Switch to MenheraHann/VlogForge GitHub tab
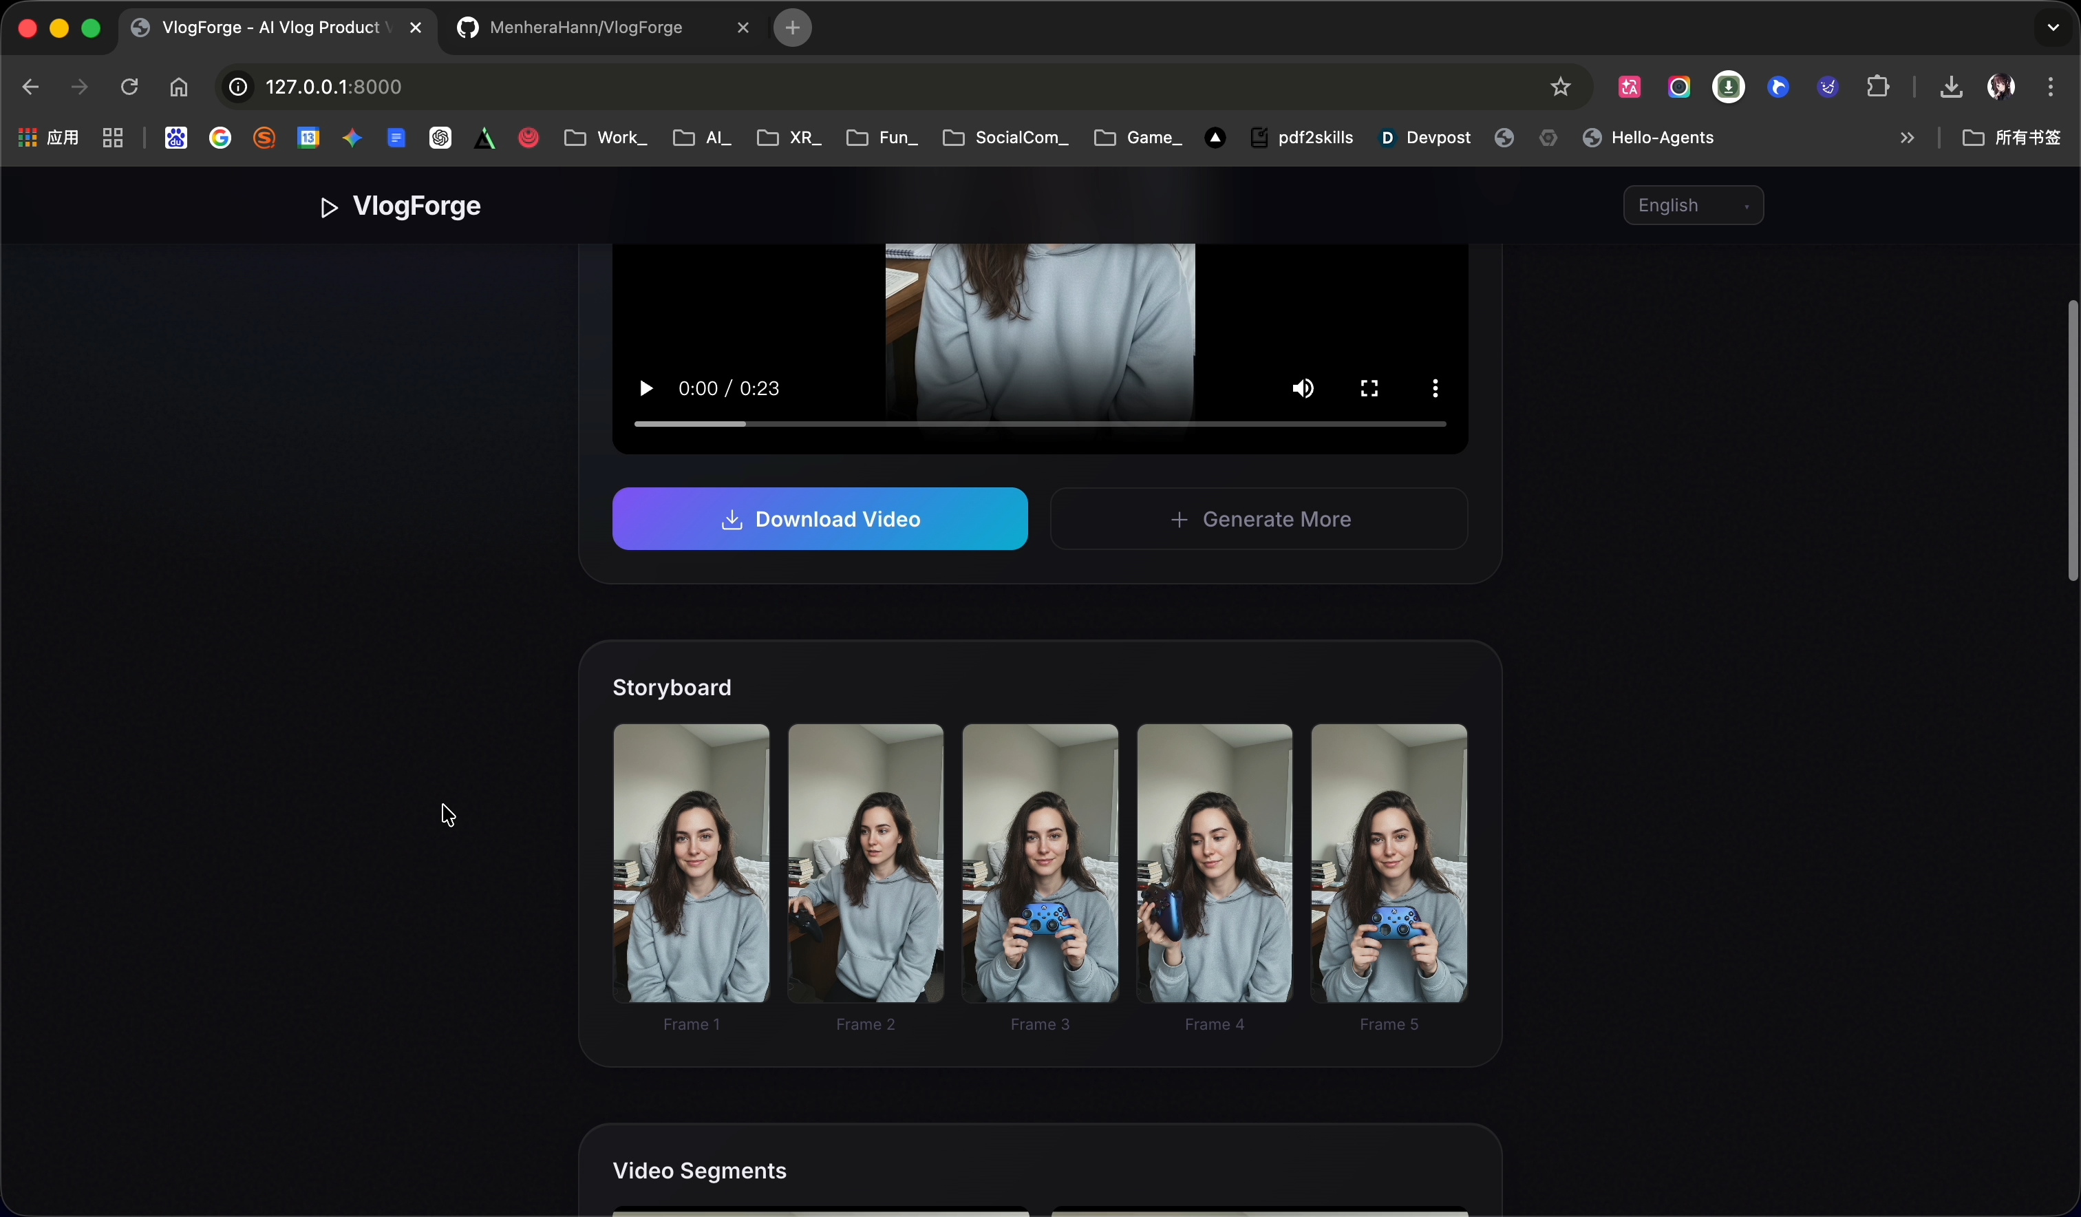The width and height of the screenshot is (2081, 1217). click(586, 28)
